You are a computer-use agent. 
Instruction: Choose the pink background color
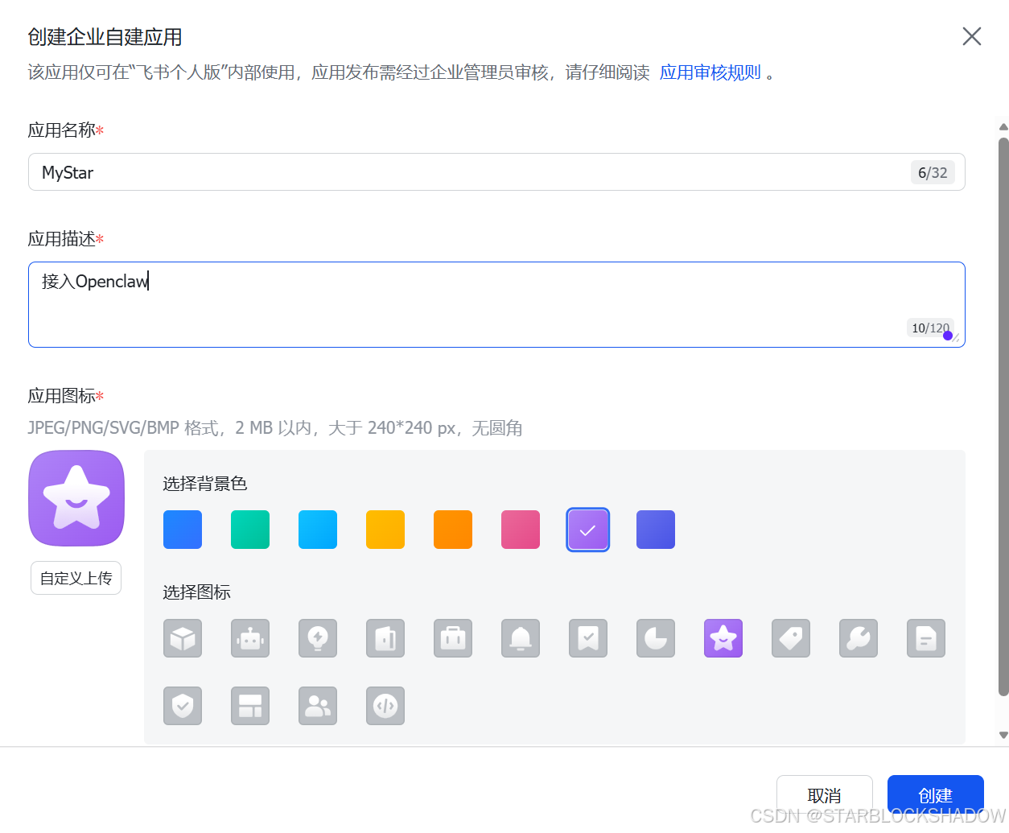coord(521,530)
